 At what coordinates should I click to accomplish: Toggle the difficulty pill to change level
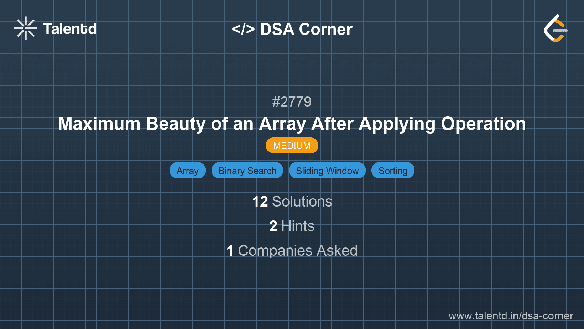pos(292,145)
